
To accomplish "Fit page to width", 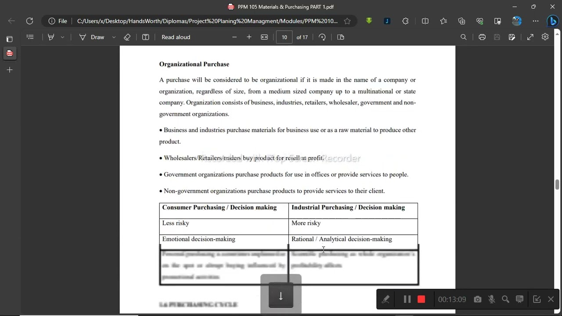I will [264, 37].
